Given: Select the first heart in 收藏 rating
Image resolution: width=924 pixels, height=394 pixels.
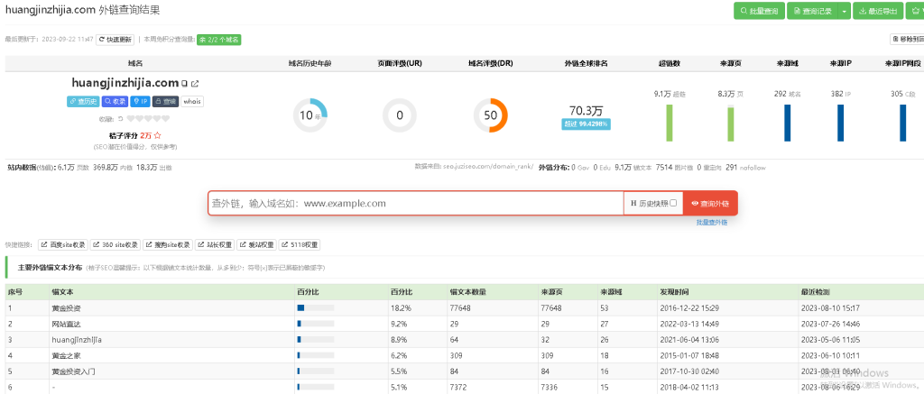Looking at the screenshot, I should 131,119.
